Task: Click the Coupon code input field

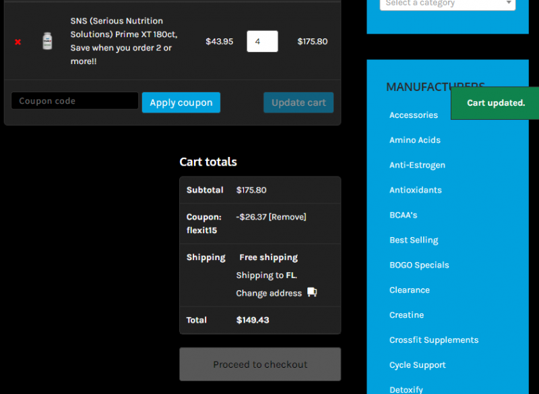Action: (75, 101)
